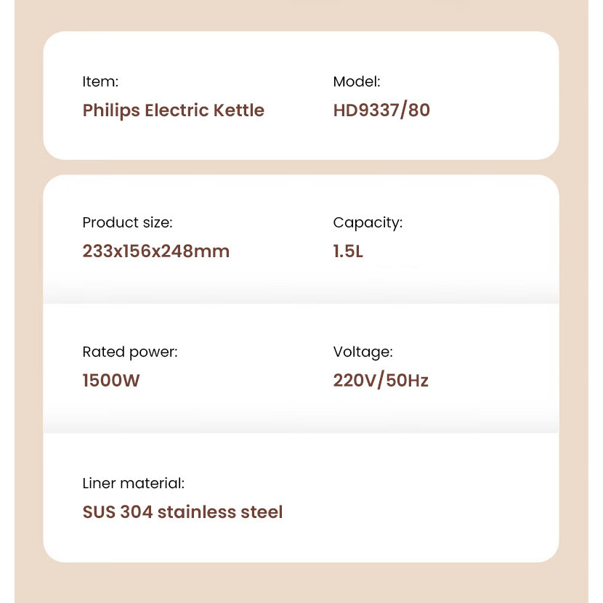Viewport: 603px width, 603px height.
Task: Select the model number HD9337/80
Action: [x=381, y=110]
